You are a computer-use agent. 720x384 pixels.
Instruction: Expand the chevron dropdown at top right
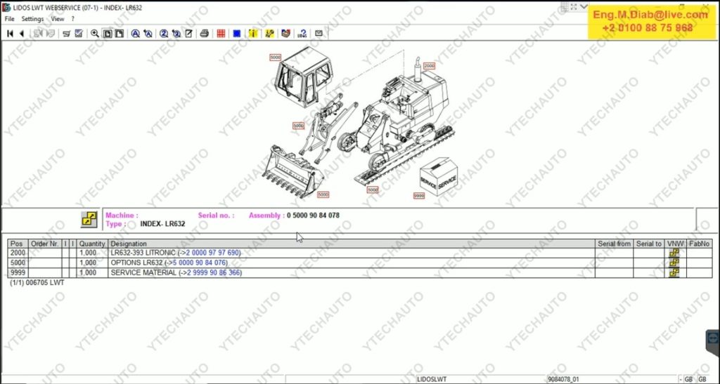(584, 6)
